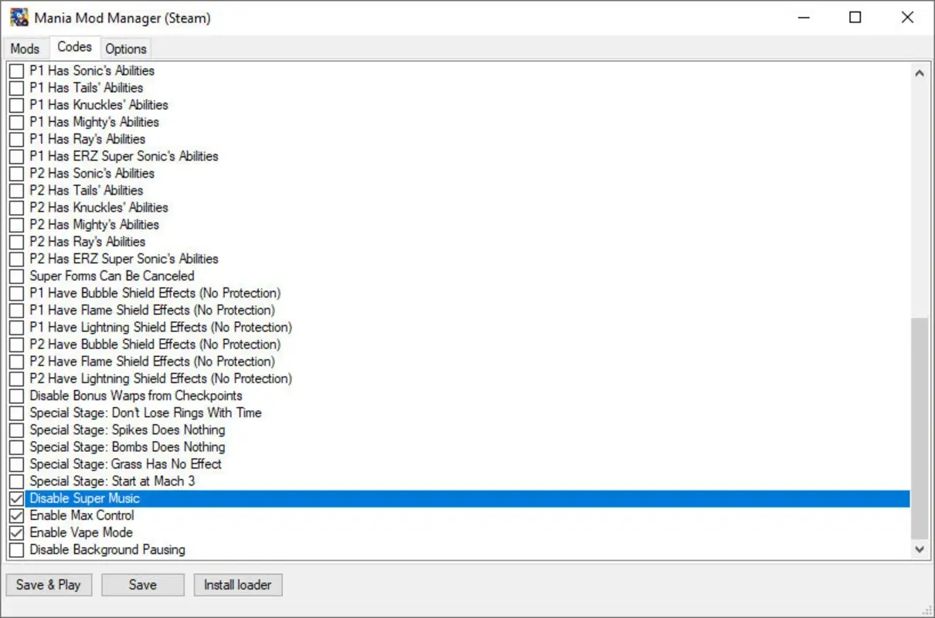Enable Special Stage: Spikes Does Nothing
Screen dimensions: 935x618
(x=16, y=430)
